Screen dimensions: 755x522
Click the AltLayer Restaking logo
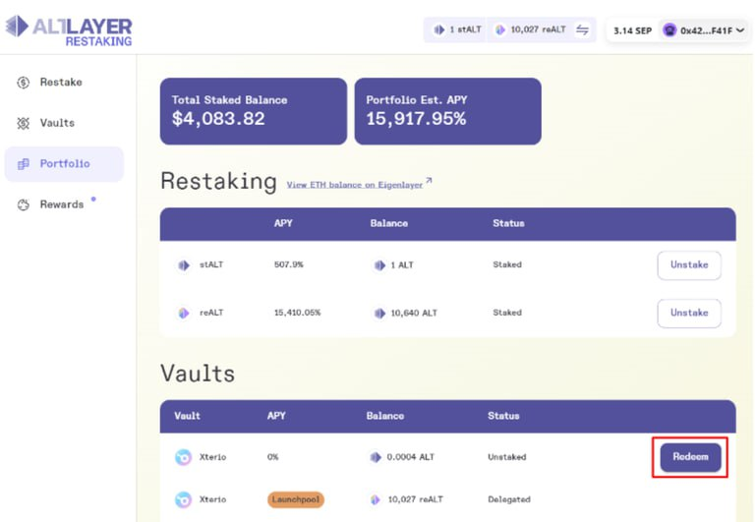69,31
